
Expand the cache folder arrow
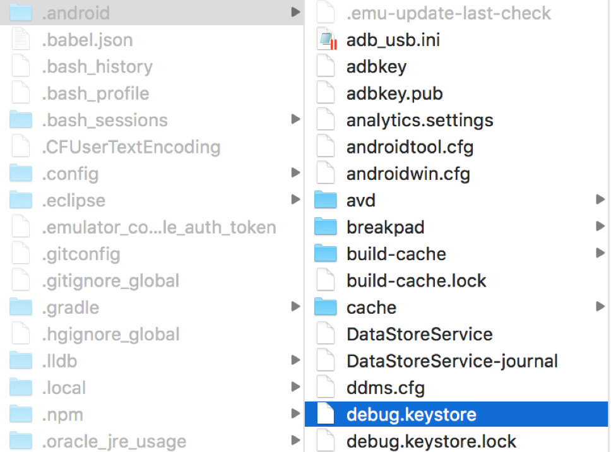tap(600, 307)
